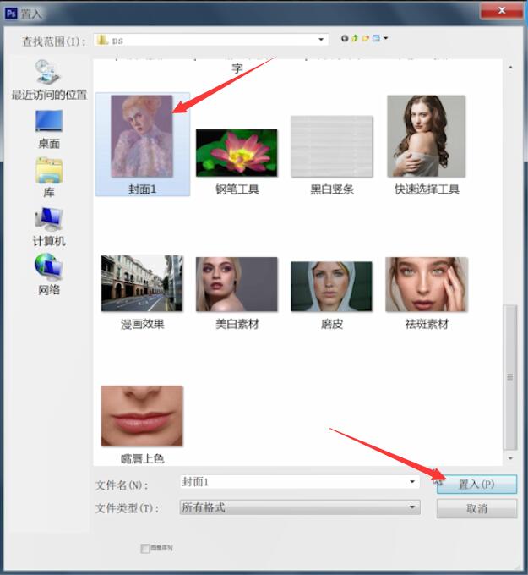The height and width of the screenshot is (575, 528).
Task: Open Libraries (库) location
Action: click(49, 178)
